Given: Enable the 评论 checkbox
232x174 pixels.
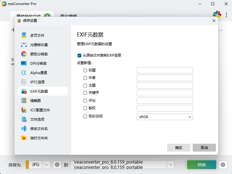Looking at the screenshot, I should coord(85,101).
